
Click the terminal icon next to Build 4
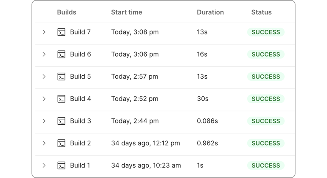(x=61, y=99)
